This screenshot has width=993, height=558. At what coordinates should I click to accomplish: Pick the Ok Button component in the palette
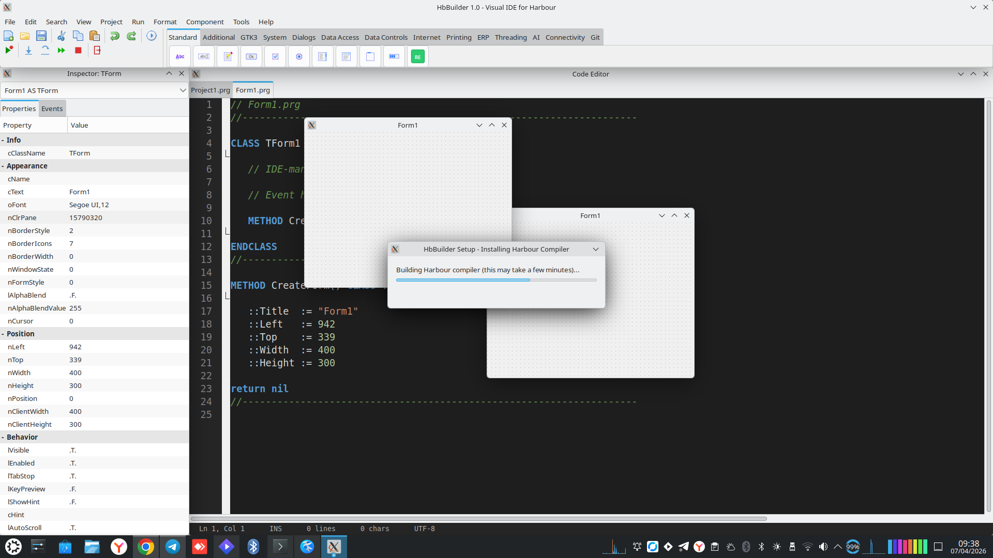coord(251,56)
